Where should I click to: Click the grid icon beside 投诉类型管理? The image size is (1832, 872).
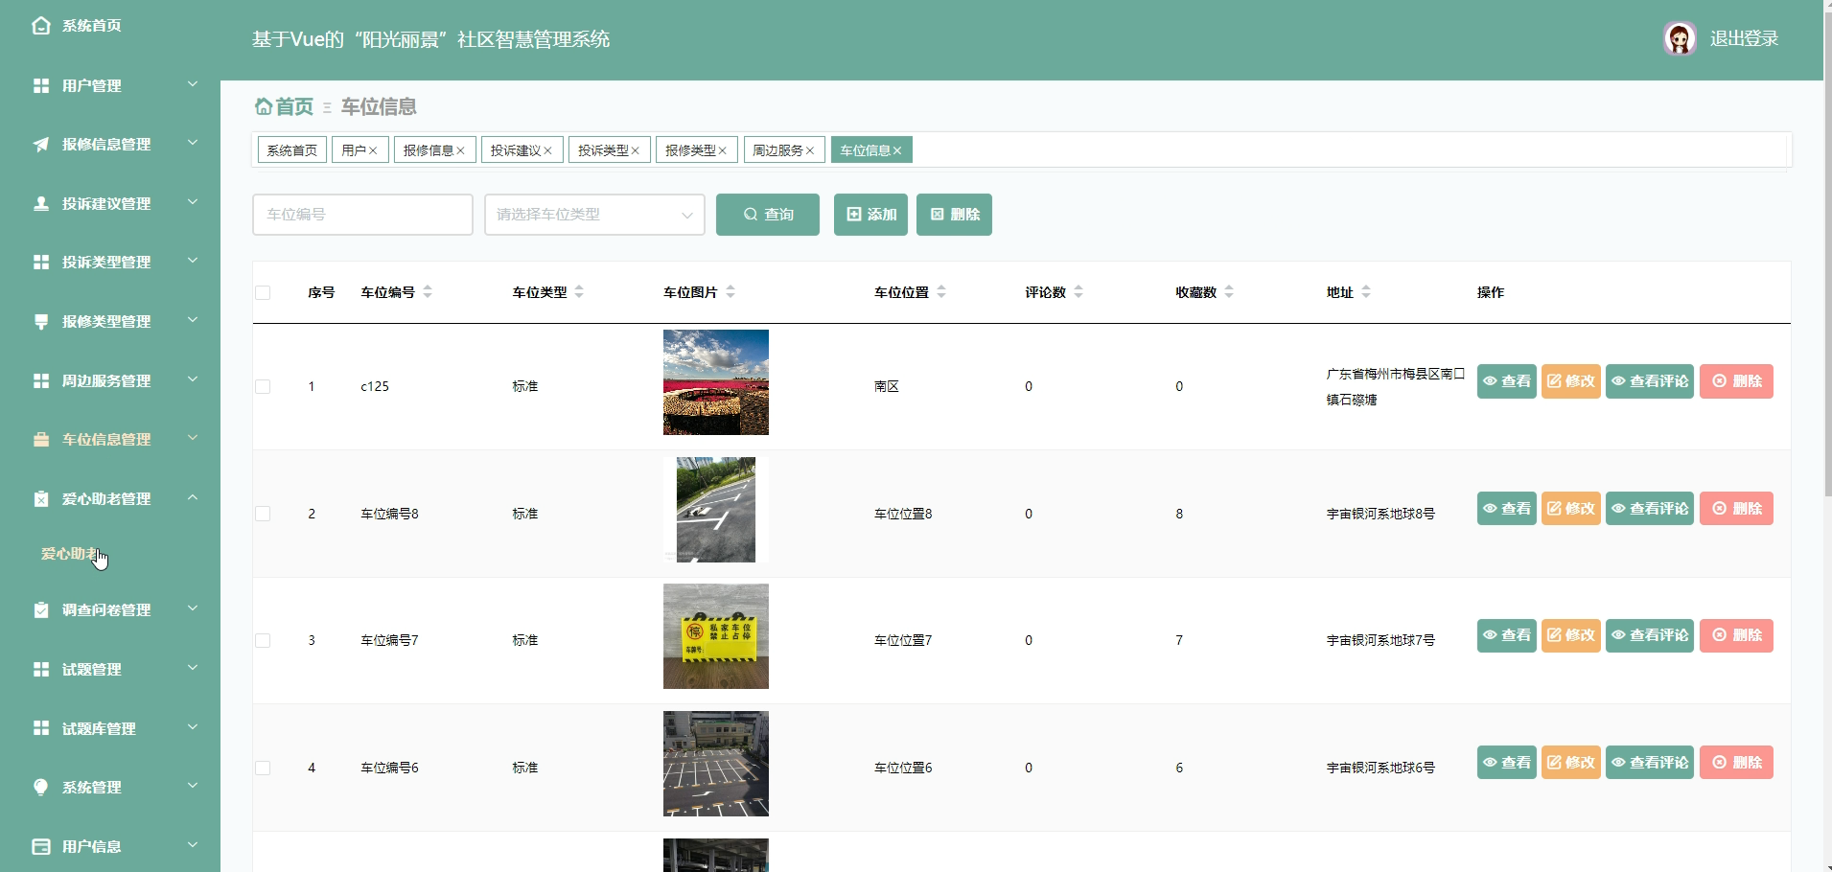(41, 263)
